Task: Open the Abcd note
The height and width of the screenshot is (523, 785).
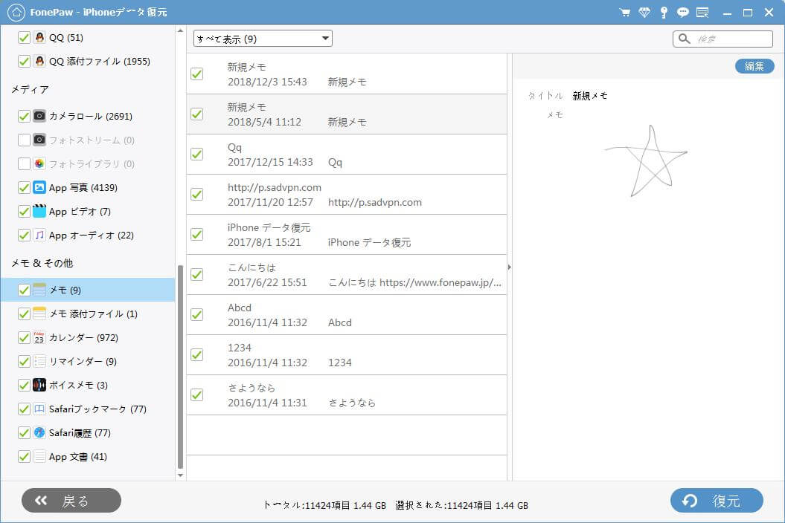Action: pos(347,314)
